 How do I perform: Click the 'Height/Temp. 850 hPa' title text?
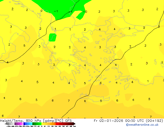[x=20, y=121]
